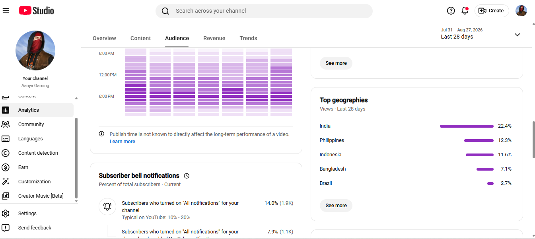535x239 pixels.
Task: Click the Analytics sidebar icon
Action: (6, 110)
